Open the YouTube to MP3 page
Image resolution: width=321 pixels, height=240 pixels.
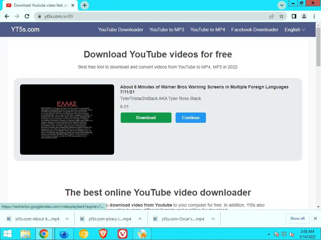(167, 30)
